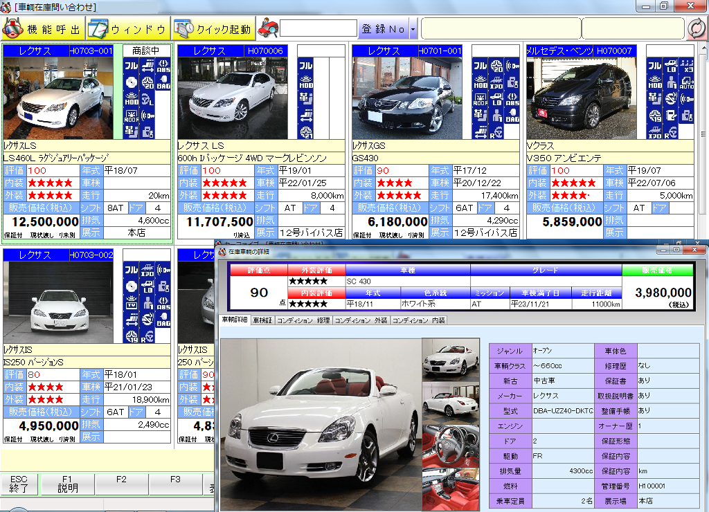Switch to the 車検証 tab
Viewport: 709px width, 512px height.
coord(262,320)
